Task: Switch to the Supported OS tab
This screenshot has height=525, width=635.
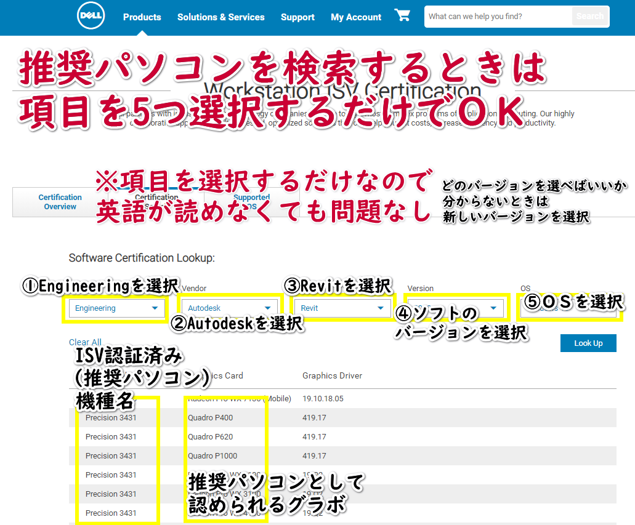Action: 251,202
